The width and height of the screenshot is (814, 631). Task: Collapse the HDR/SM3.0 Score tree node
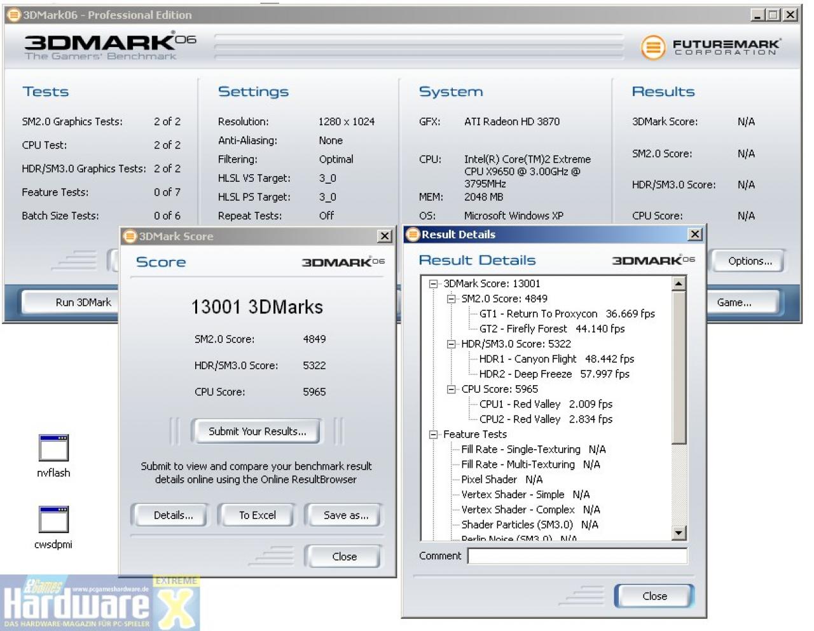pos(452,344)
